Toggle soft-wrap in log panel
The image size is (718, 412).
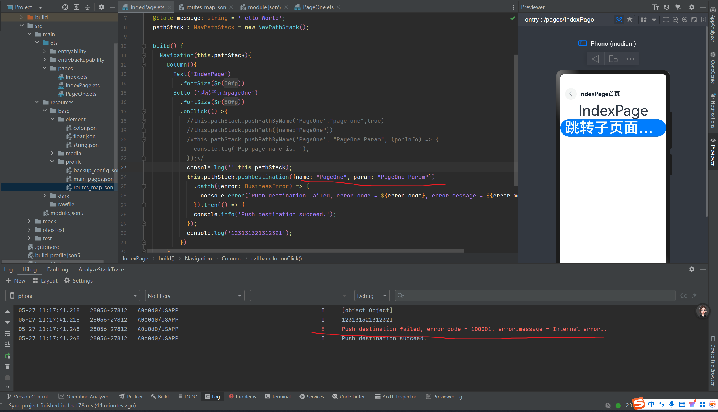click(x=7, y=334)
